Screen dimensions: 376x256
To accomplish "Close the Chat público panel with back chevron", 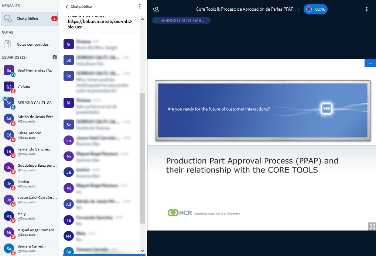I will click(66, 7).
